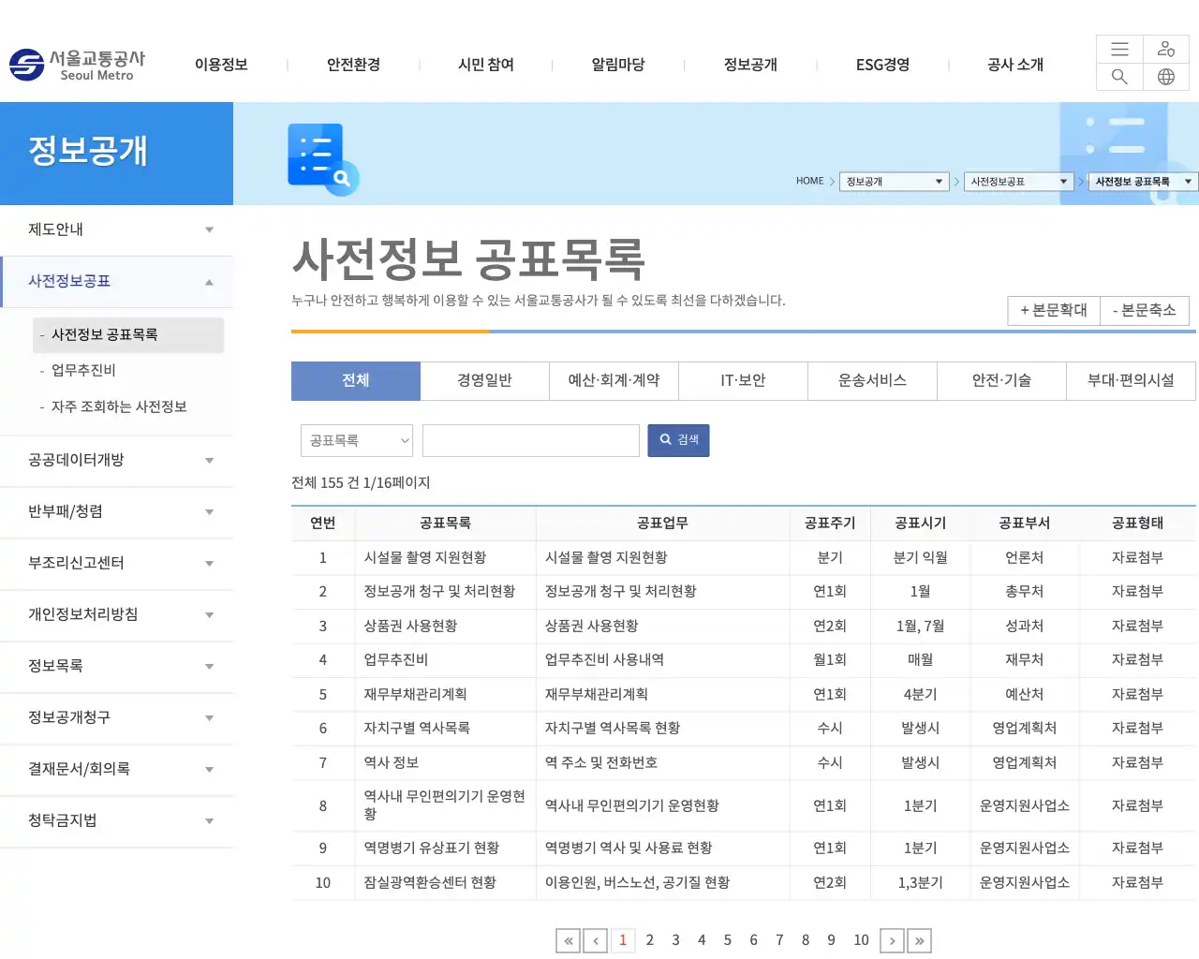Click 자료첨부 in the 역사 정보 row
Viewport: 1199px width, 959px height.
[x=1137, y=763]
